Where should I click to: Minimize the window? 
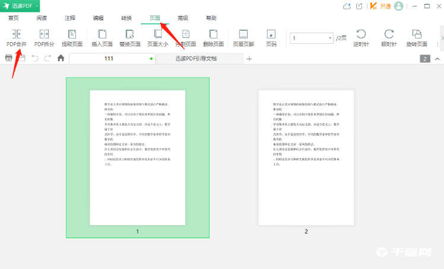coord(415,6)
